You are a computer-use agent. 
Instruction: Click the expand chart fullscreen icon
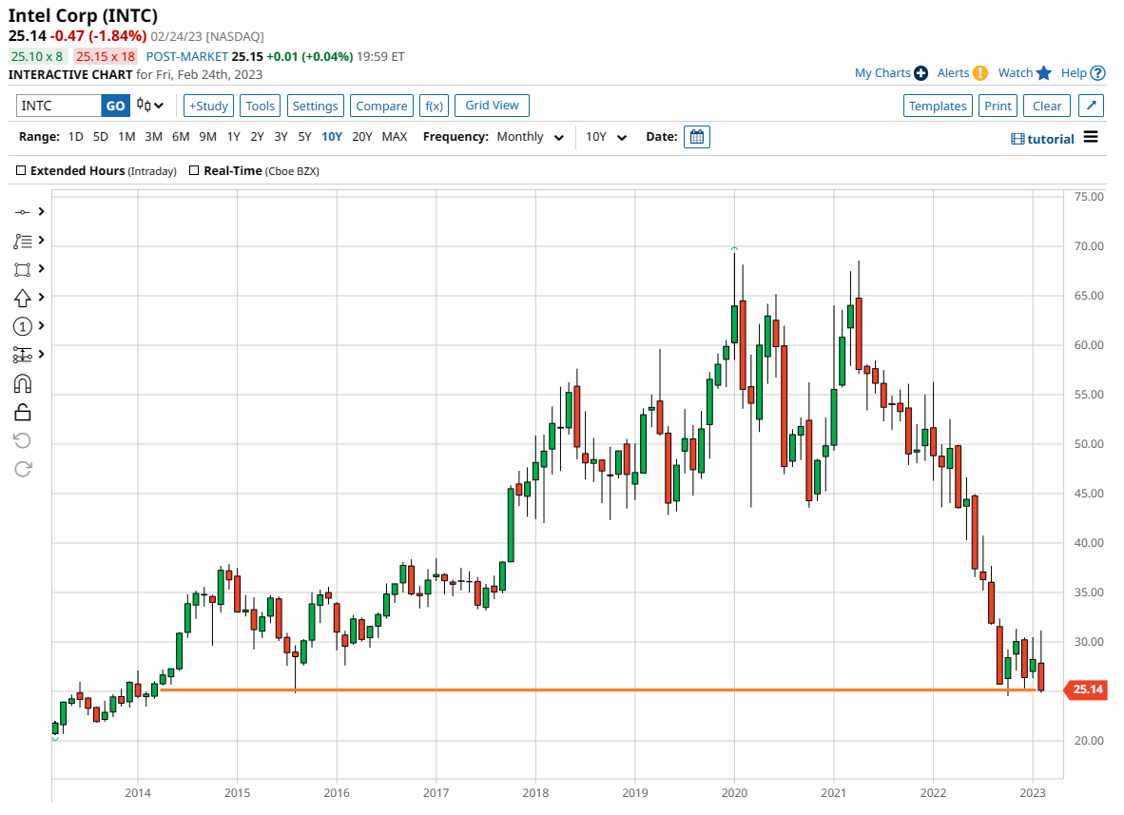(x=1091, y=106)
